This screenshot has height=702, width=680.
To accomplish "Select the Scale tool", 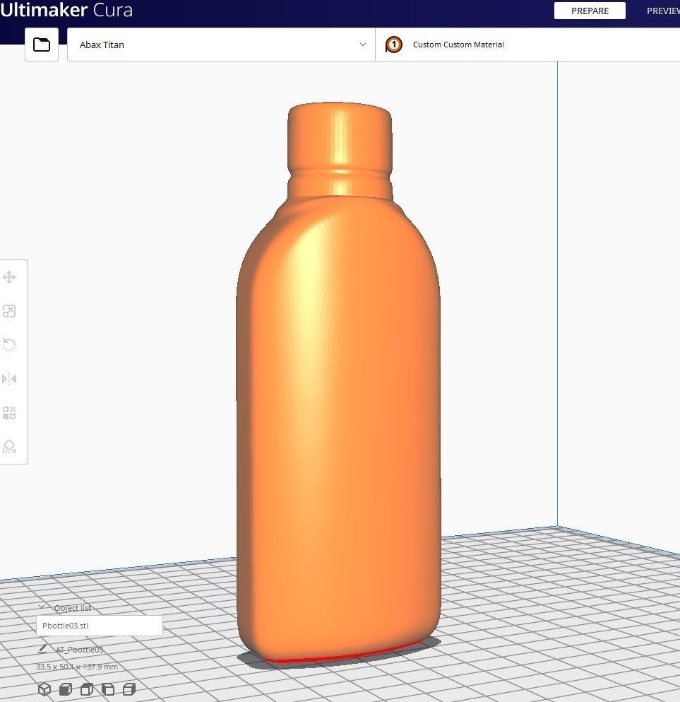I will click(9, 311).
